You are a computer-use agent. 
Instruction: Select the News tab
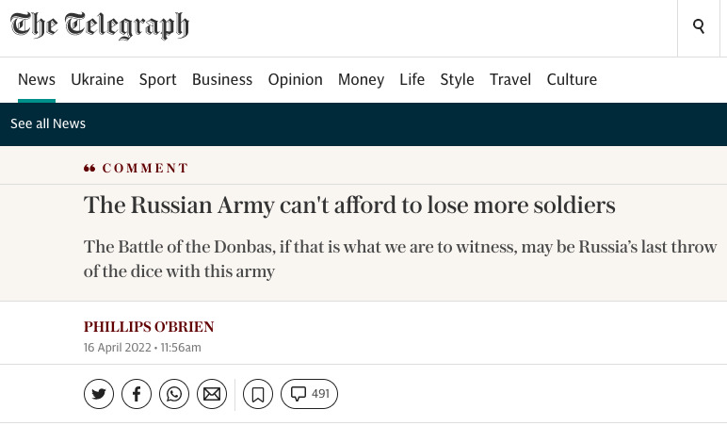click(37, 79)
